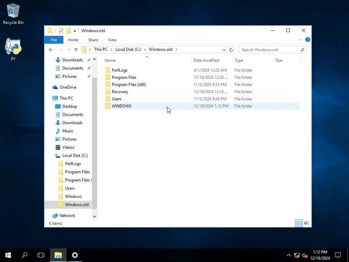Open pinned Documents in Quick access

click(72, 68)
